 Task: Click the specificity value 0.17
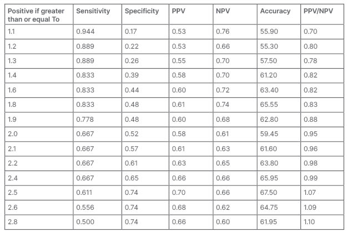130,32
